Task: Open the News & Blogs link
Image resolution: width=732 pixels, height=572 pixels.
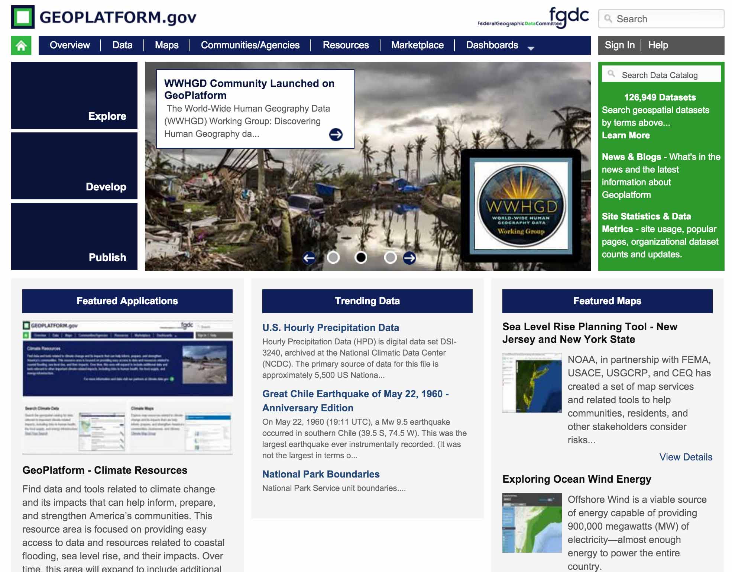Action: [631, 157]
